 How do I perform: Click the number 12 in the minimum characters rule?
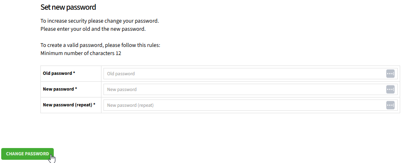coord(118,53)
